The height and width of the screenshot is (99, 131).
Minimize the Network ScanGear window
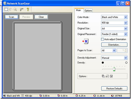tap(118, 4)
